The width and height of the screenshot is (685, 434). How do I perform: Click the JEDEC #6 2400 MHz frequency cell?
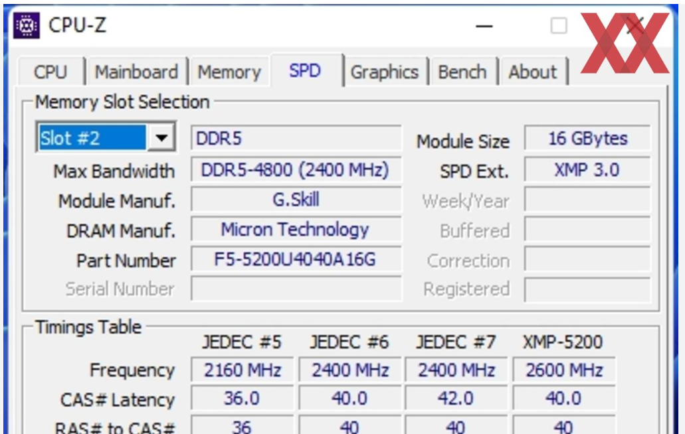pos(349,370)
